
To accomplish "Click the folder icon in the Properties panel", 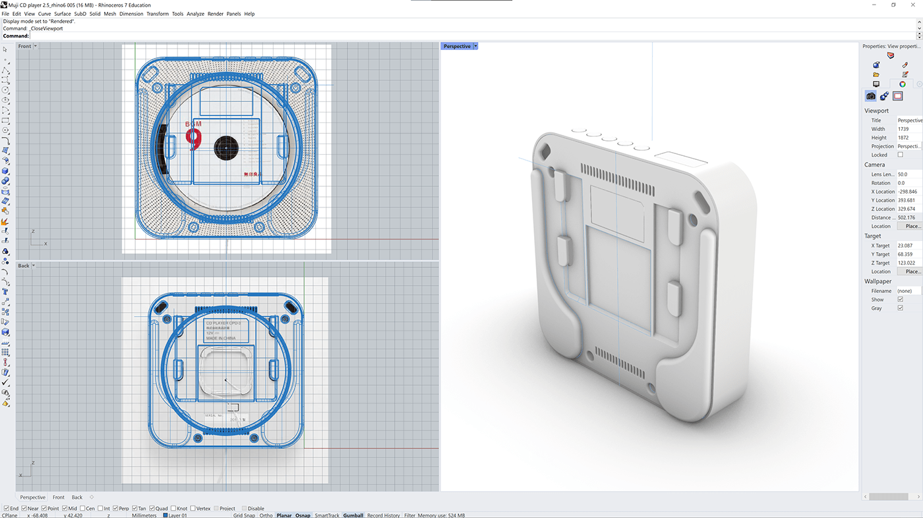I will point(876,74).
